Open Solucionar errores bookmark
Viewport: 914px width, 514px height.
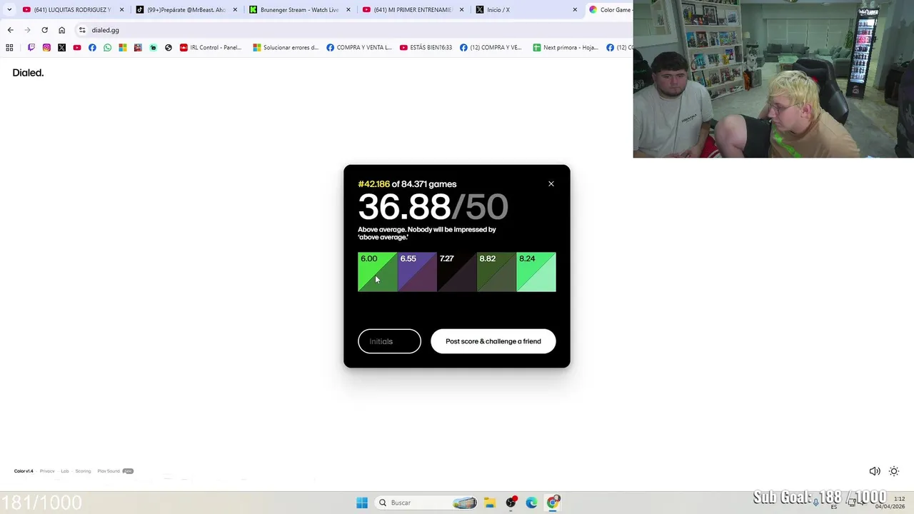(286, 48)
